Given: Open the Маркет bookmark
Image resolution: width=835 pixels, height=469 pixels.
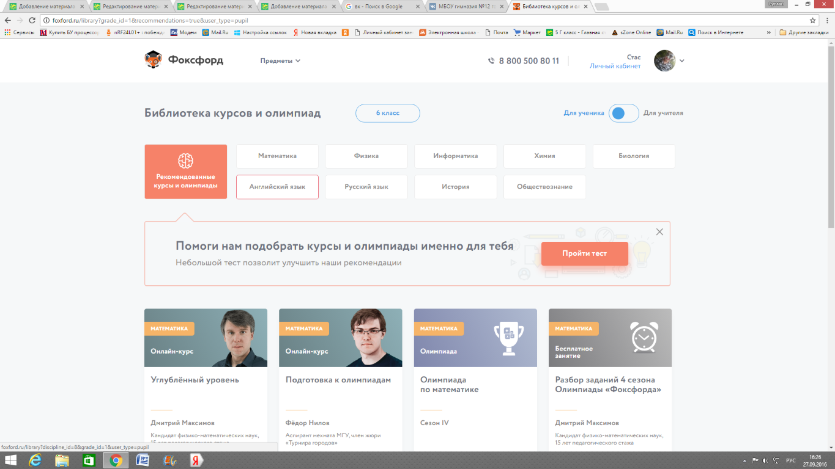Looking at the screenshot, I should tap(527, 32).
